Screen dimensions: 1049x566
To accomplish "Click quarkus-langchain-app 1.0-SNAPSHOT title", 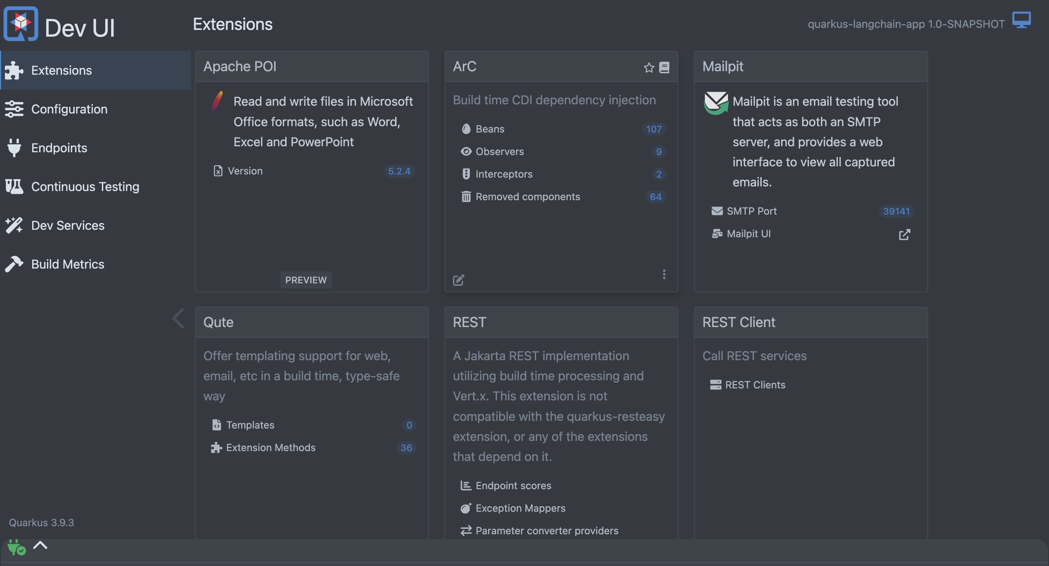I will coord(906,24).
